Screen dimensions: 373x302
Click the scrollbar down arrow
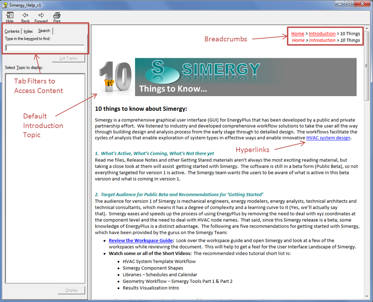coord(367,296)
